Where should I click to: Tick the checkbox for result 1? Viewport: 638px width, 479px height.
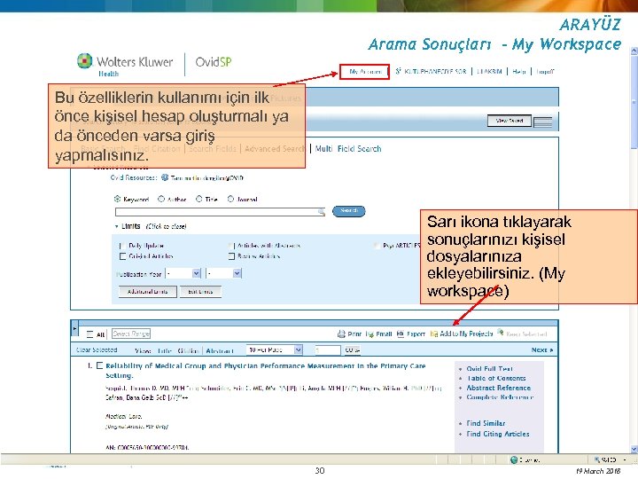point(99,365)
